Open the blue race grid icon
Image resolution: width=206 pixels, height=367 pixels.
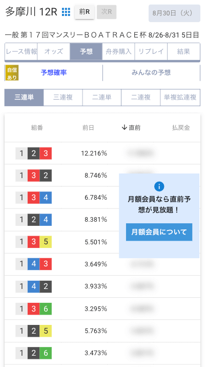tap(66, 12)
